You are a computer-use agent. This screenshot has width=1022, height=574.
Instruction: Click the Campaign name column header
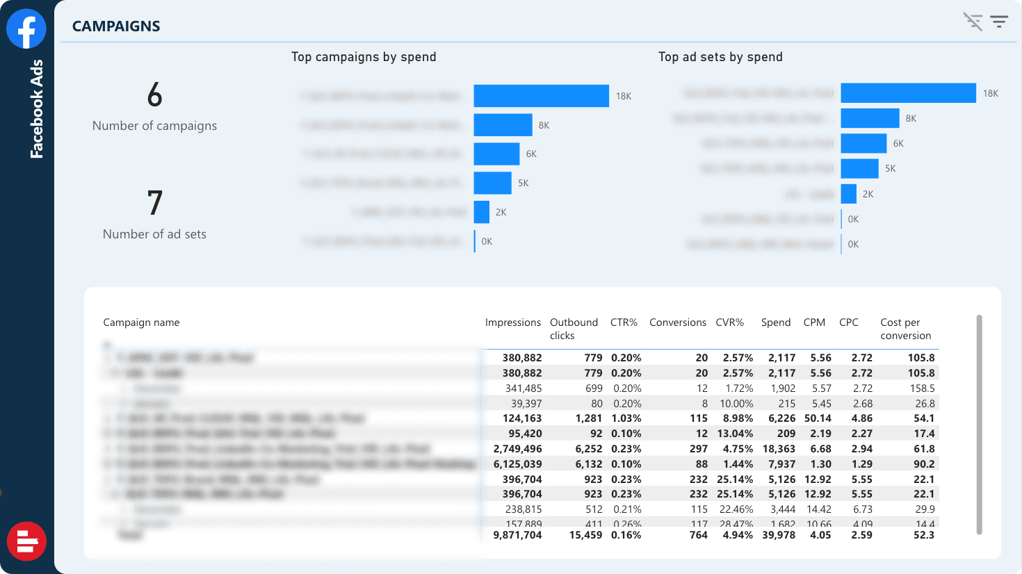(x=141, y=322)
